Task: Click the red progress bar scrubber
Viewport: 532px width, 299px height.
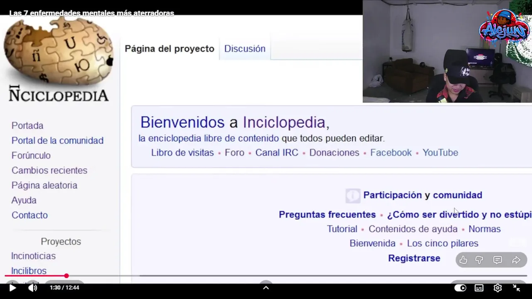Action: (x=66, y=276)
